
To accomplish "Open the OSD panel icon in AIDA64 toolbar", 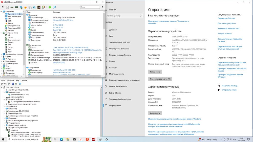I will tap(39, 7).
